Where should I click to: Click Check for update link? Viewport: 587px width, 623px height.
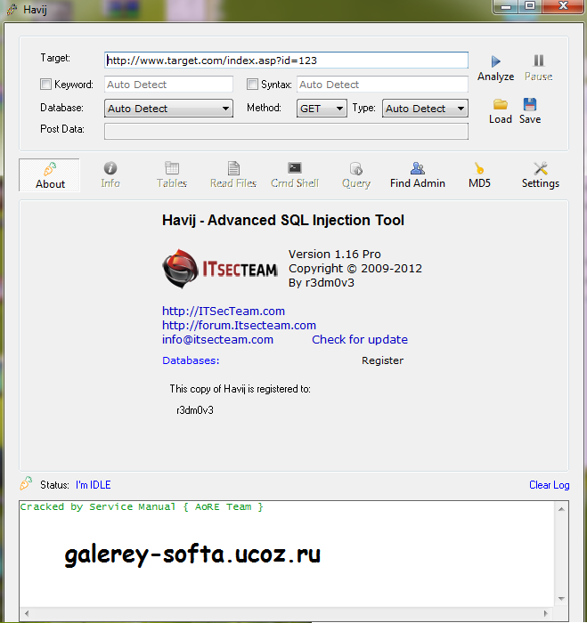(360, 339)
